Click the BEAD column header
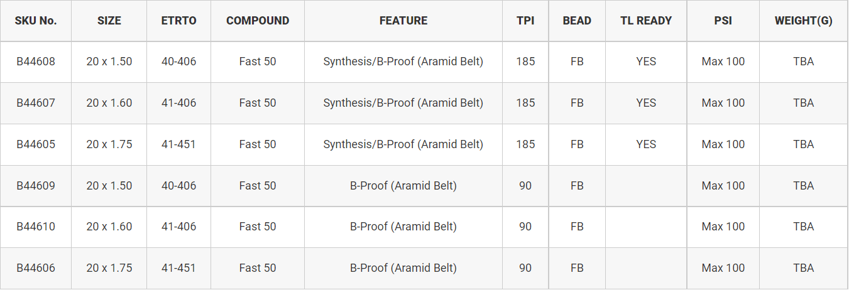Image resolution: width=849 pixels, height=290 pixels. (x=577, y=21)
